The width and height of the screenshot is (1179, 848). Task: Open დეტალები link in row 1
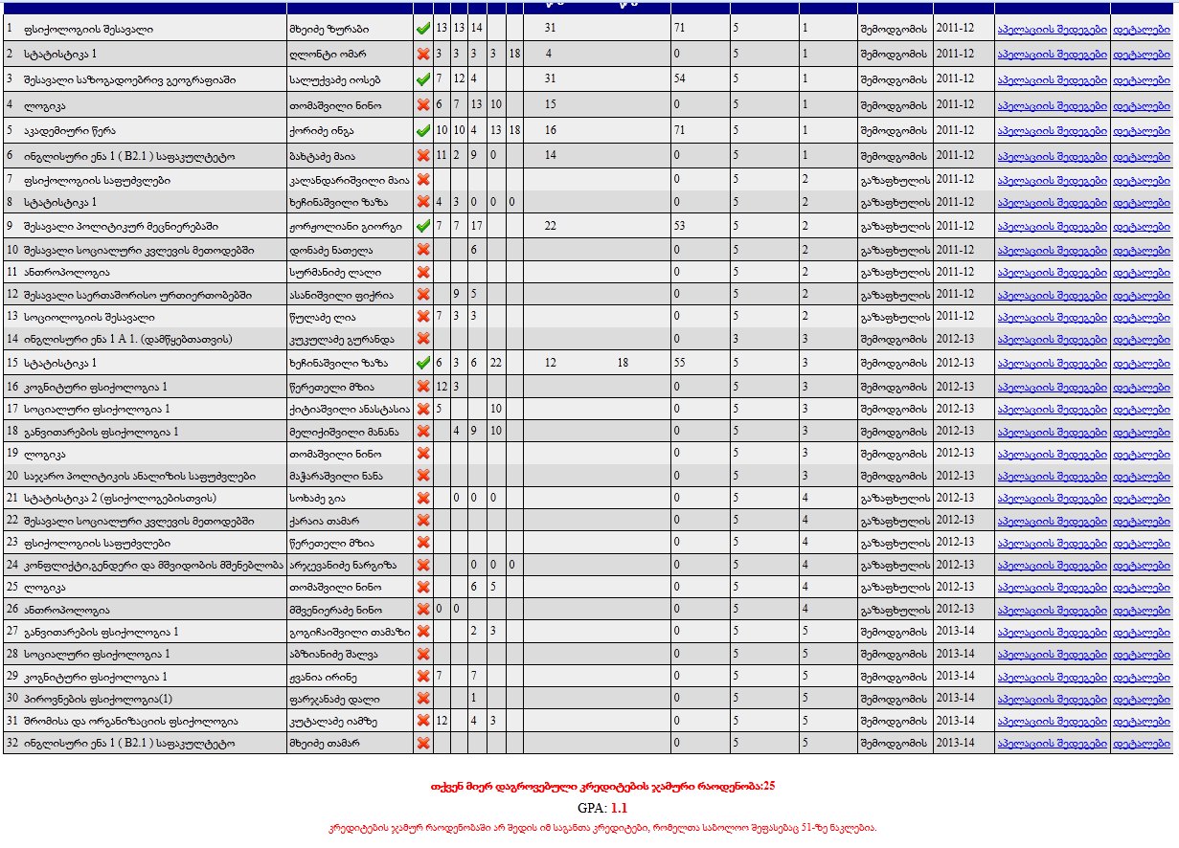1141,30
